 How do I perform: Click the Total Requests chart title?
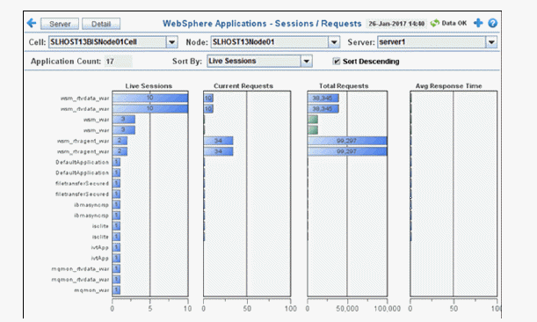pyautogui.click(x=344, y=85)
